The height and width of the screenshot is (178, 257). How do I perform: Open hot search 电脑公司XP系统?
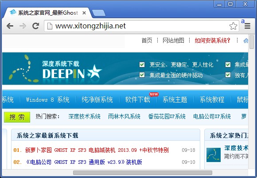(x=212, y=116)
